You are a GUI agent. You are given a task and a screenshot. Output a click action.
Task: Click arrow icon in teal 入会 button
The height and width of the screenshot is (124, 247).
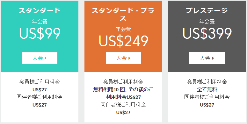(x=46, y=58)
